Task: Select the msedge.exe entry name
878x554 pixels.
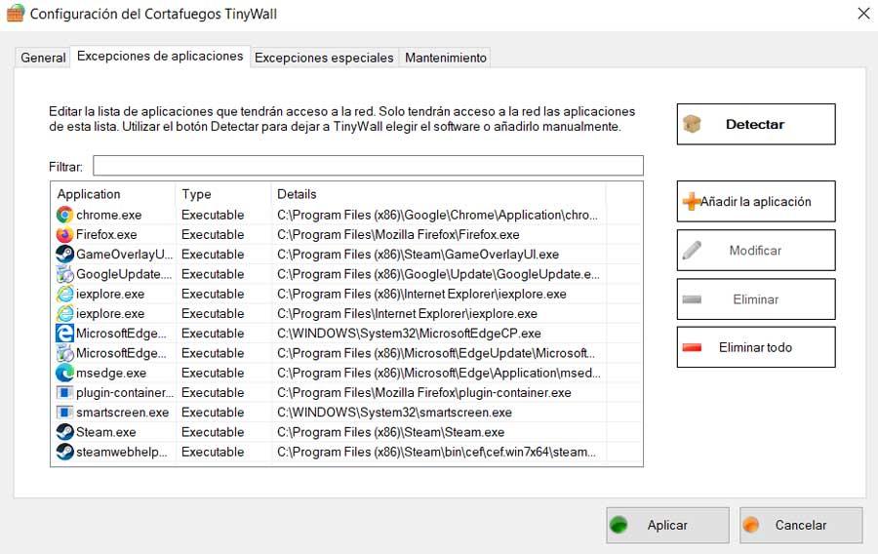Action: pos(111,373)
